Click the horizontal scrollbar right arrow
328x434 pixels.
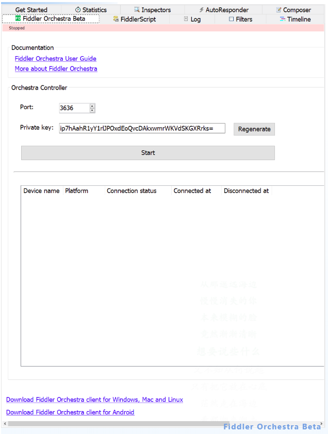tap(322, 424)
